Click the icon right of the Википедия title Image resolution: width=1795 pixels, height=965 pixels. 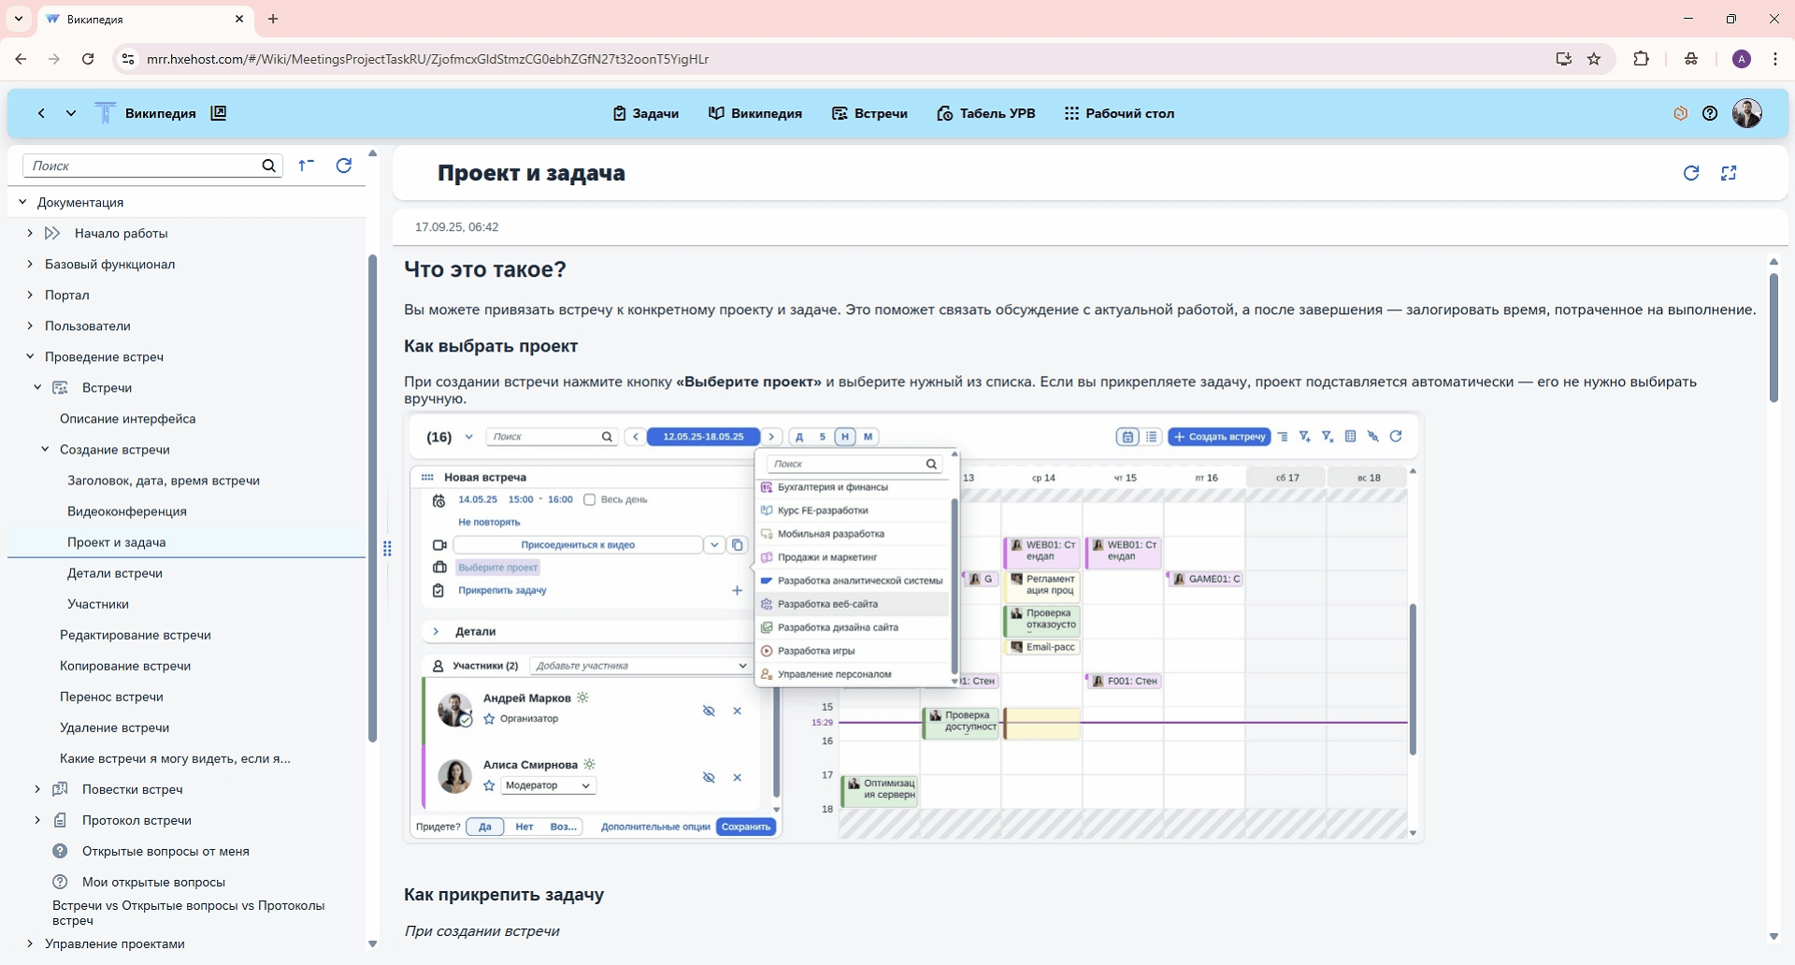[x=219, y=113]
